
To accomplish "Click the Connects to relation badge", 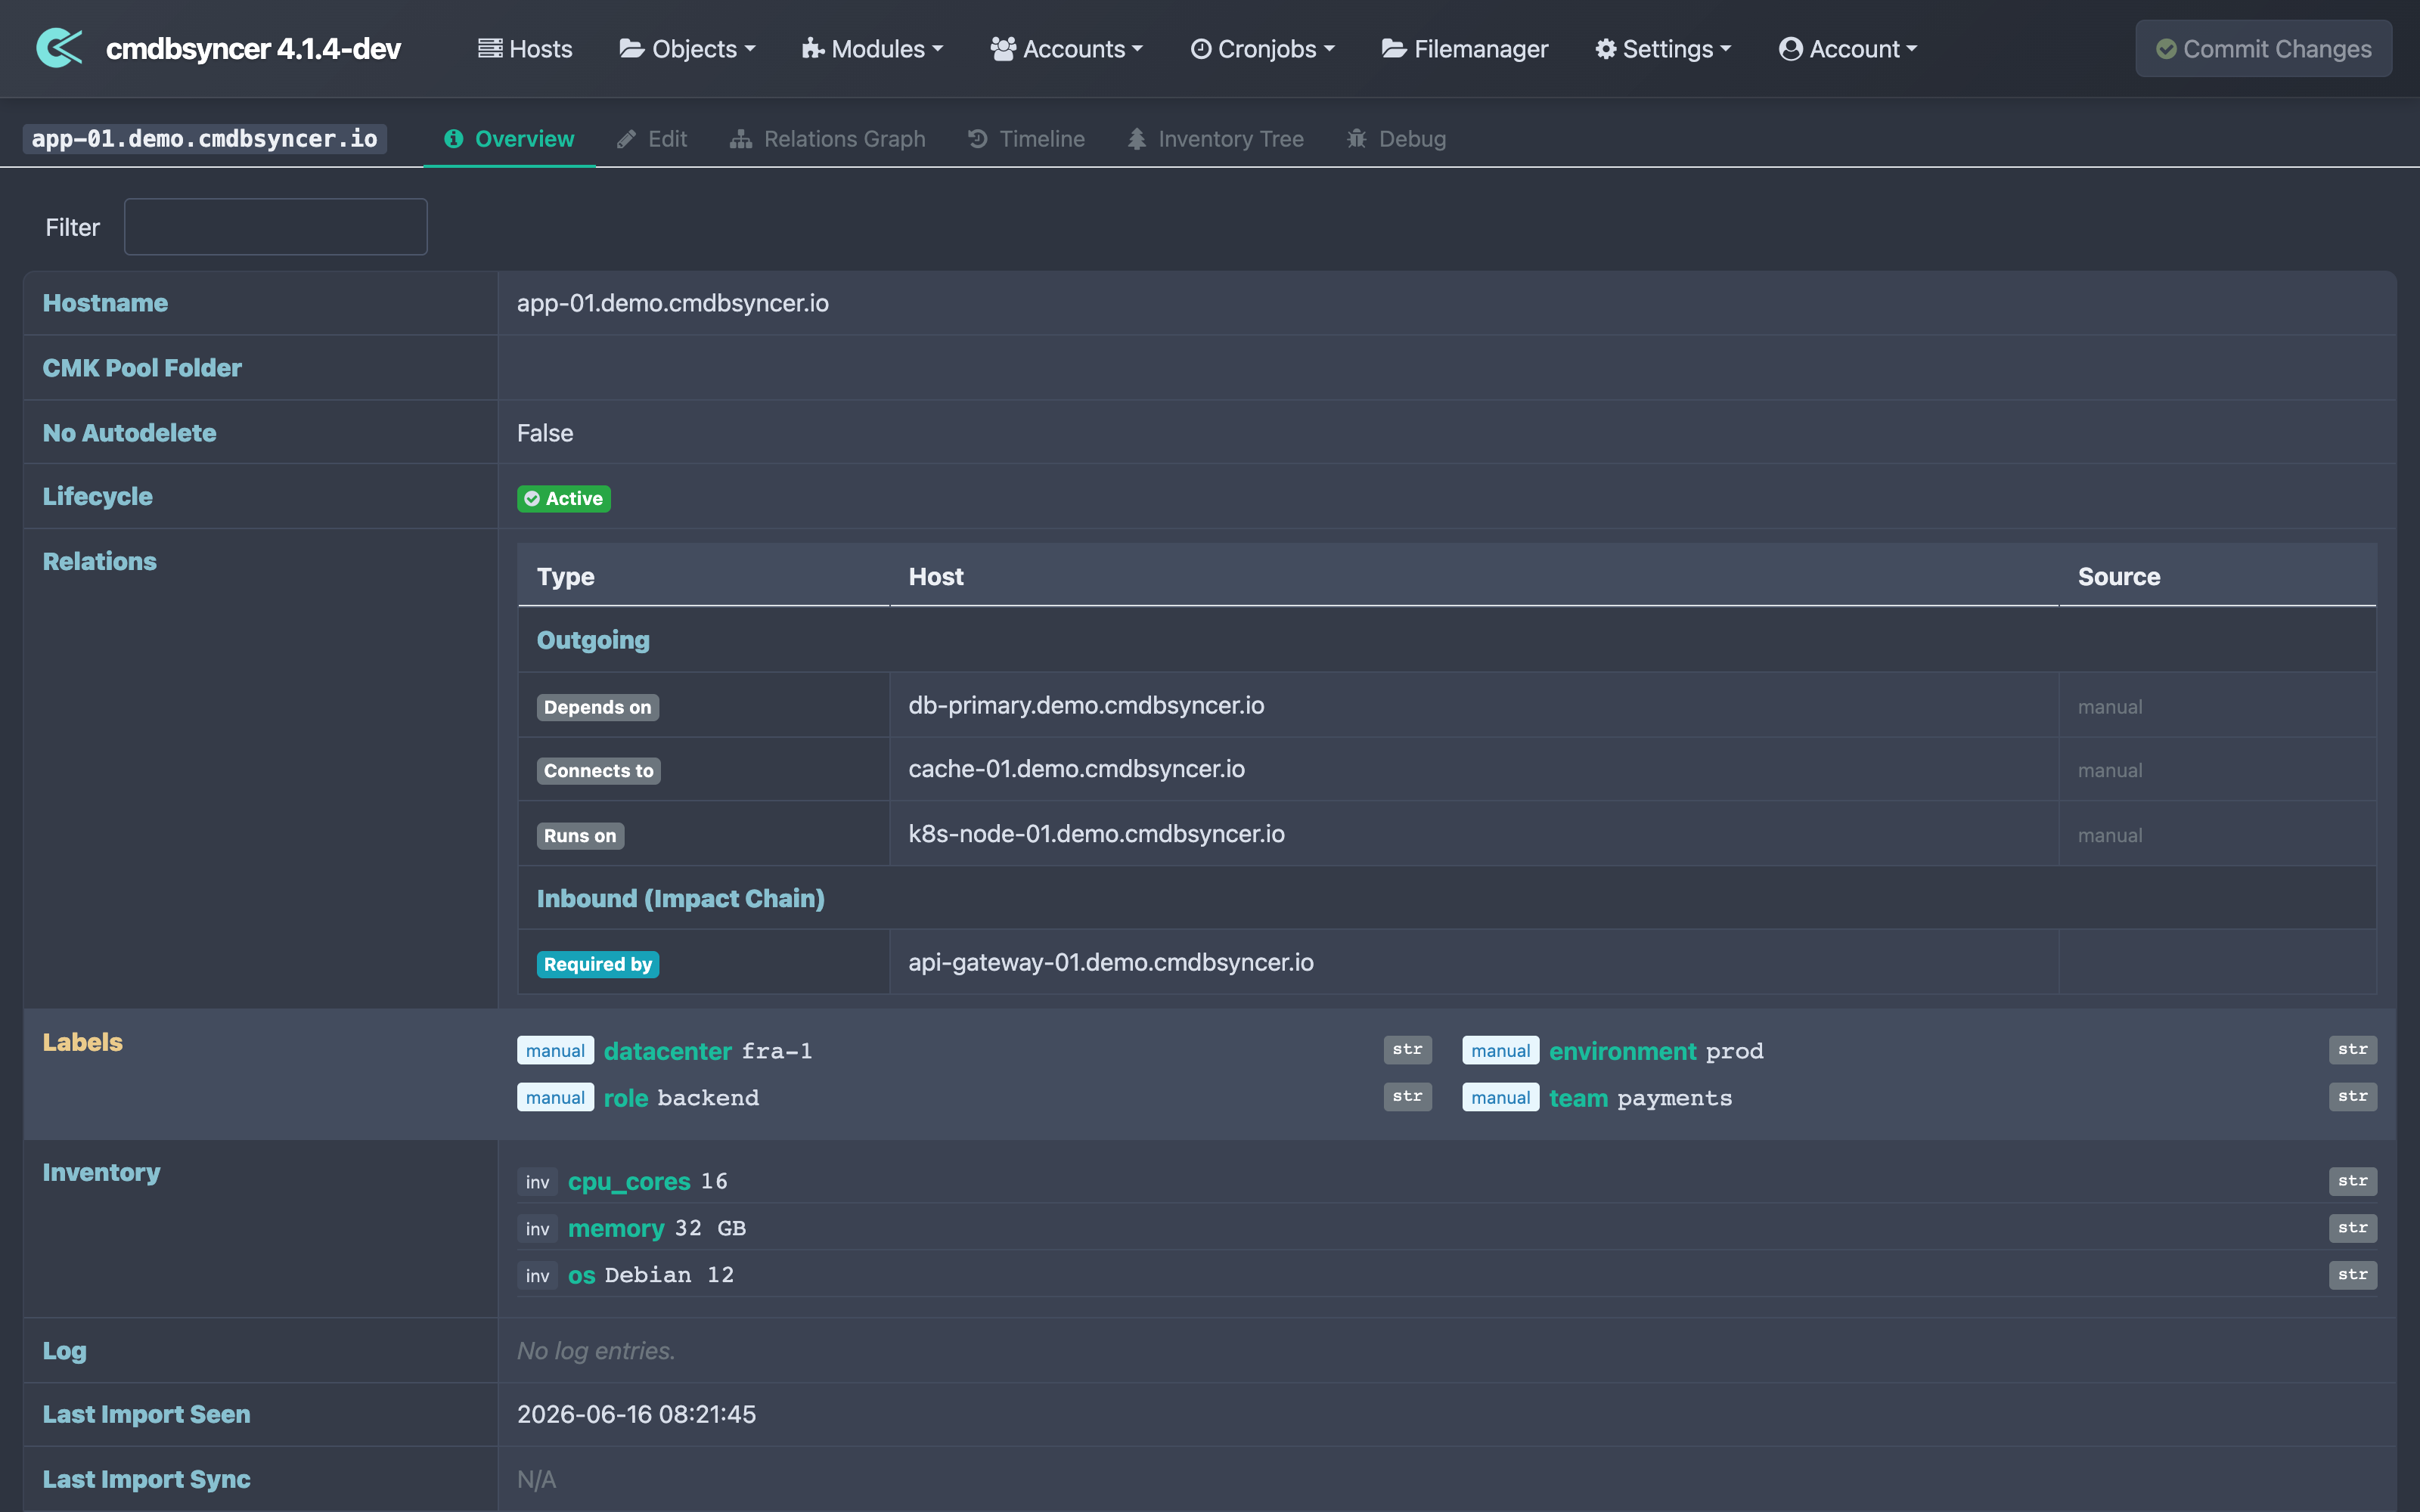I will (x=598, y=771).
